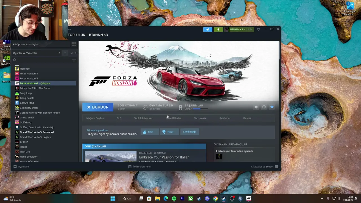Open the Windows Start menu
The width and height of the screenshot is (361, 203).
pyautogui.click(x=113, y=198)
